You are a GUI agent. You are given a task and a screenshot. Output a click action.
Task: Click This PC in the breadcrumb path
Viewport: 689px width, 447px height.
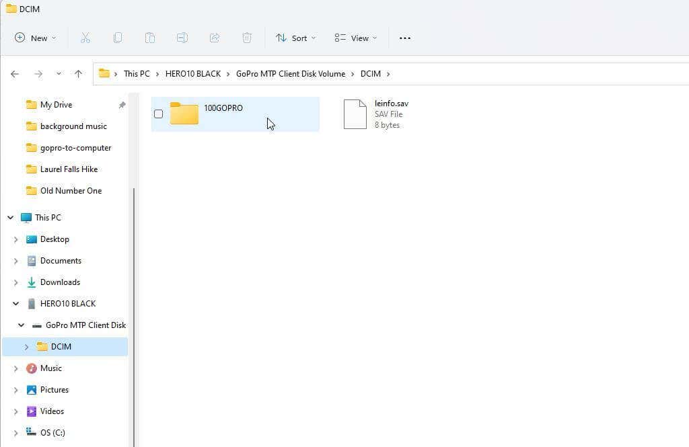[x=137, y=74]
